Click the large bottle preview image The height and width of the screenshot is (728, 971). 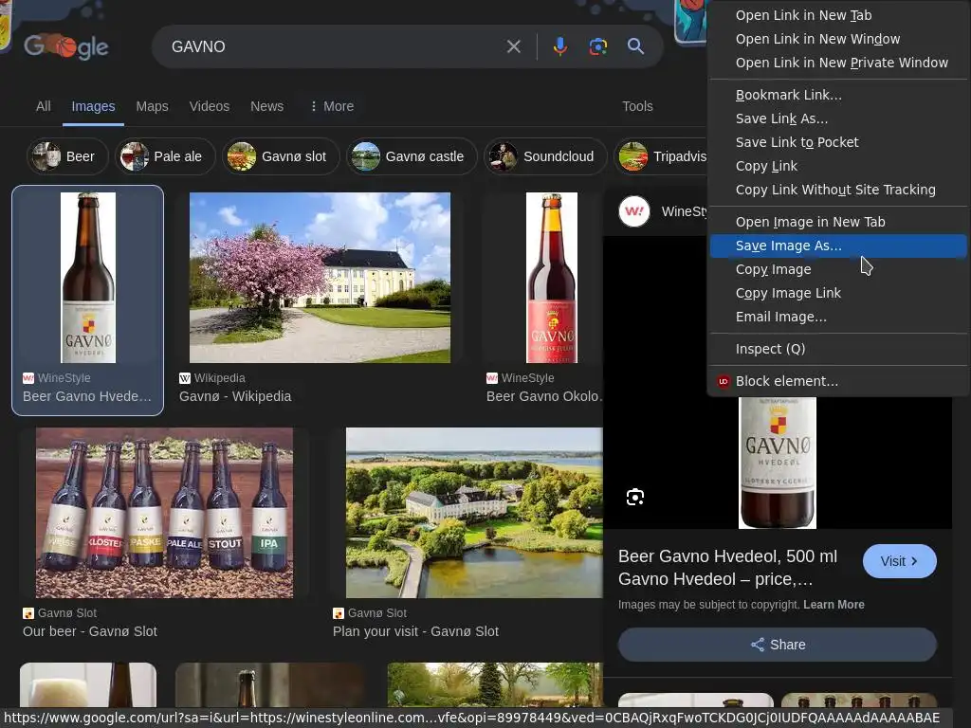(778, 463)
